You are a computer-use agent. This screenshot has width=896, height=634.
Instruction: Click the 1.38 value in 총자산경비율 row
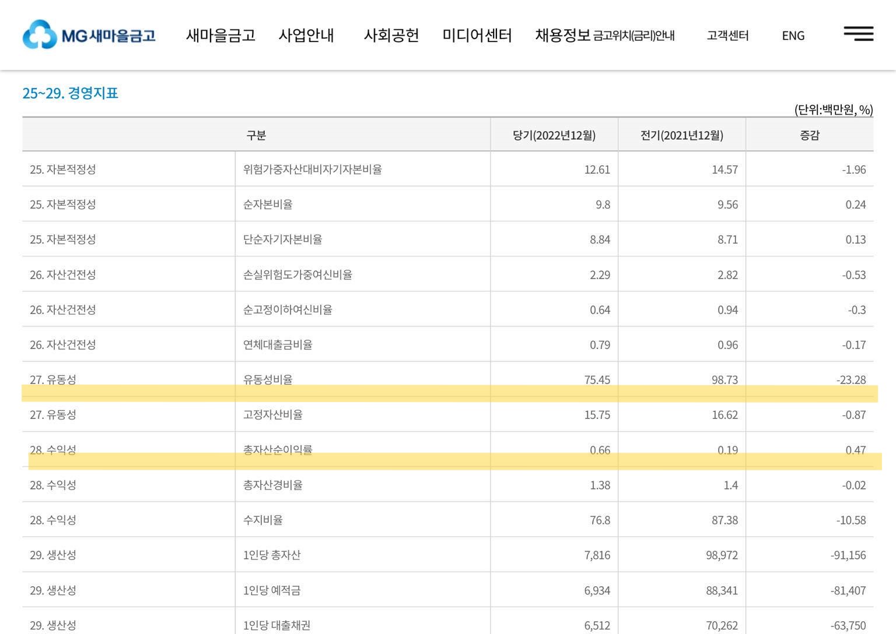tap(600, 485)
